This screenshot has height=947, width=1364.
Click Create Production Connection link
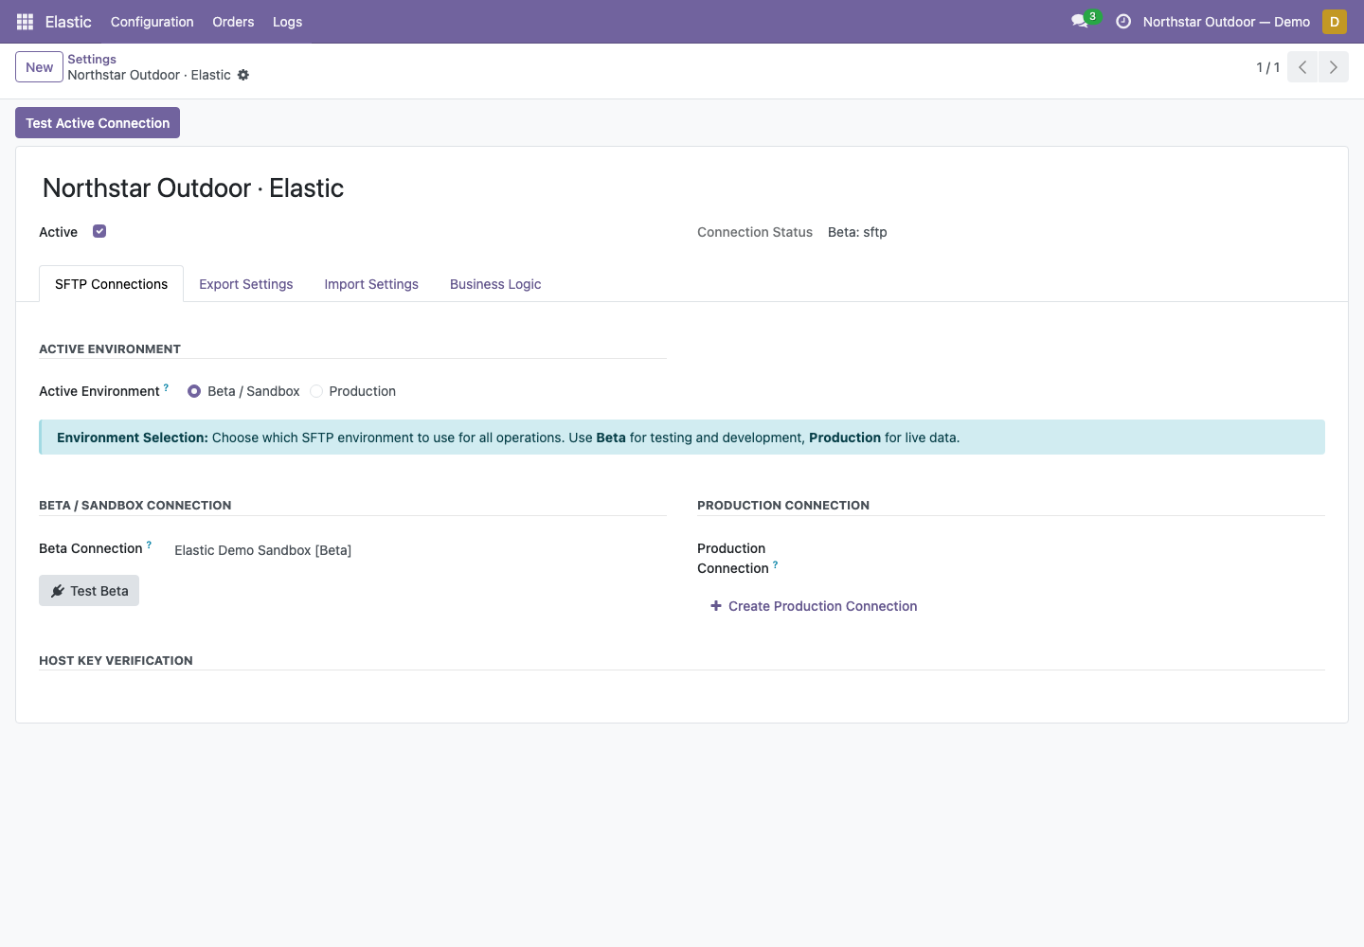pos(814,606)
